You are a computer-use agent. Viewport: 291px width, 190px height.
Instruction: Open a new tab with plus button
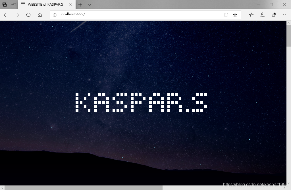coord(80,5)
